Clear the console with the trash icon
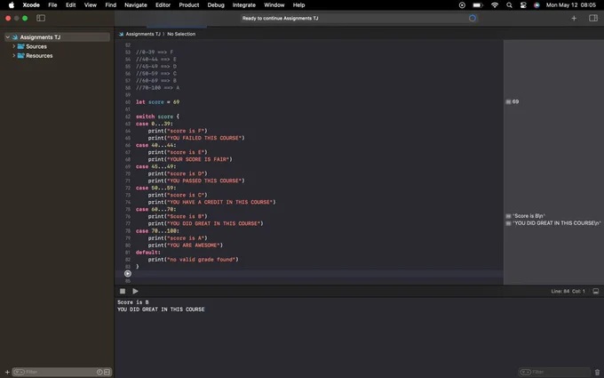The height and width of the screenshot is (378, 604). coord(597,372)
